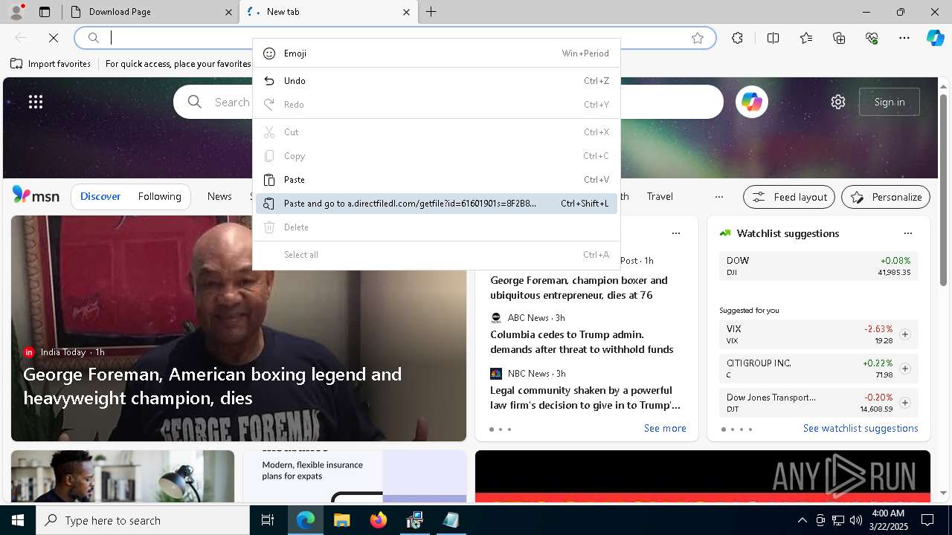This screenshot has width=952, height=535.
Task: Add Citigroup Inc. to watchlist
Action: pyautogui.click(x=905, y=369)
